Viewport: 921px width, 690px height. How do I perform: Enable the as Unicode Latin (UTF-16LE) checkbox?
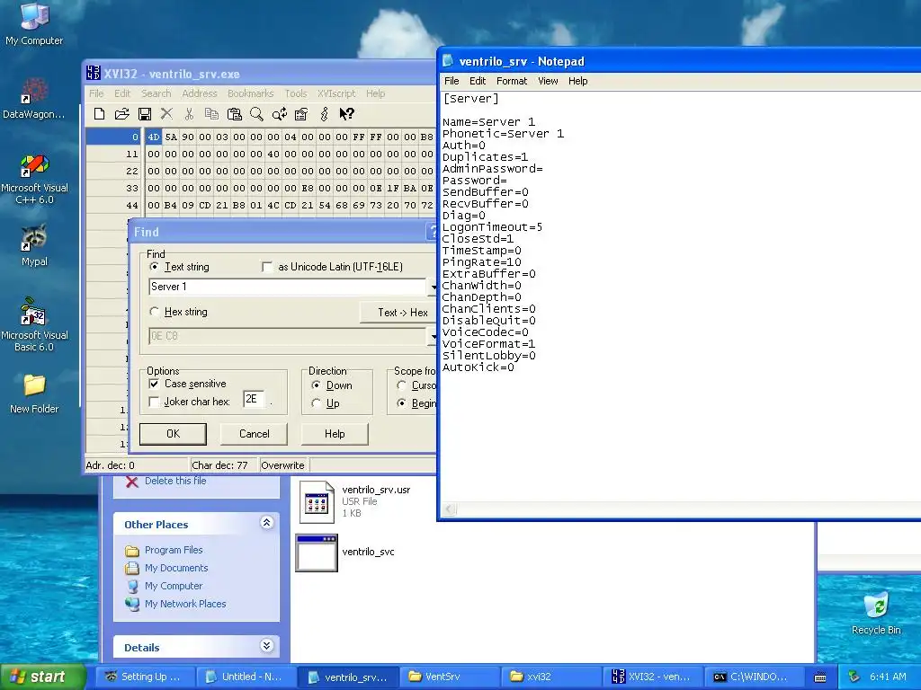click(267, 267)
